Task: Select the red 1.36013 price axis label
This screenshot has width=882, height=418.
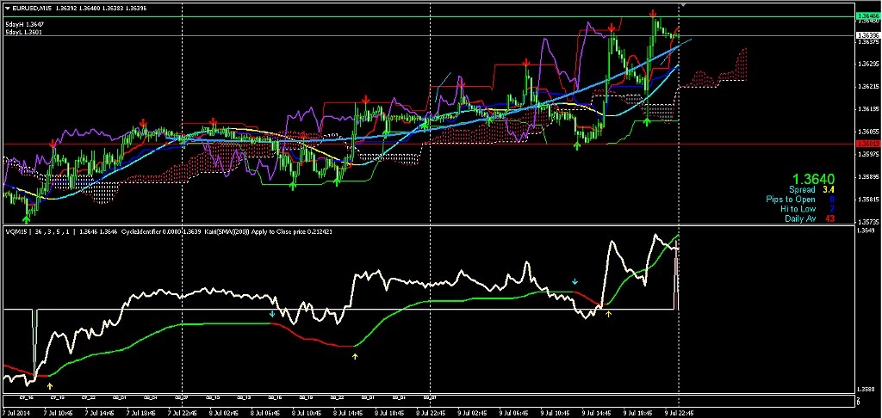Action: 867,144
